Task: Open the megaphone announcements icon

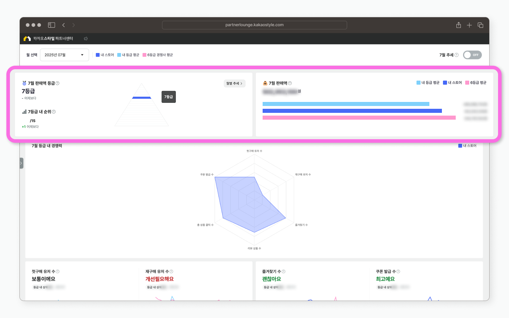Action: 86,39
